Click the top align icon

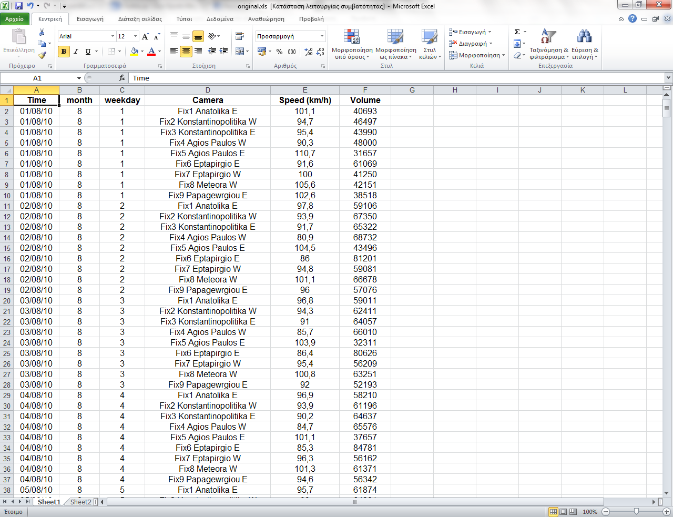click(174, 36)
